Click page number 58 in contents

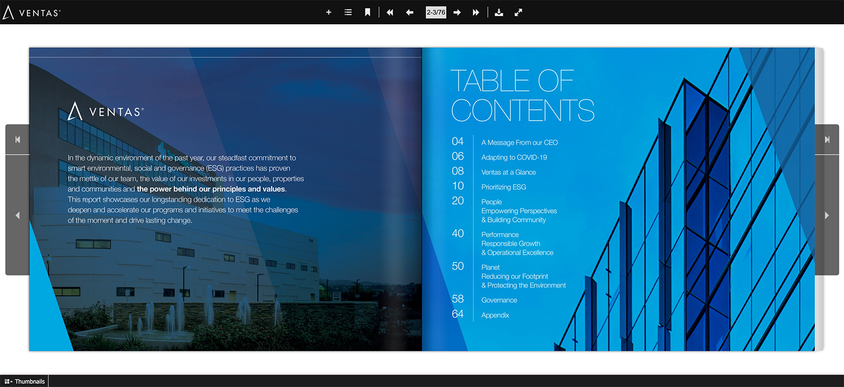click(x=458, y=298)
